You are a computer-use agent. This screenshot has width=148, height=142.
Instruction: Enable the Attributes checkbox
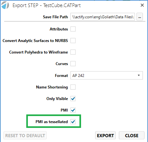[73, 29]
